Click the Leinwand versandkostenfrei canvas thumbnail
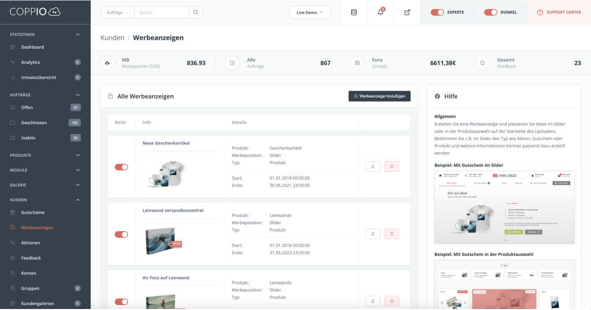 [x=164, y=241]
